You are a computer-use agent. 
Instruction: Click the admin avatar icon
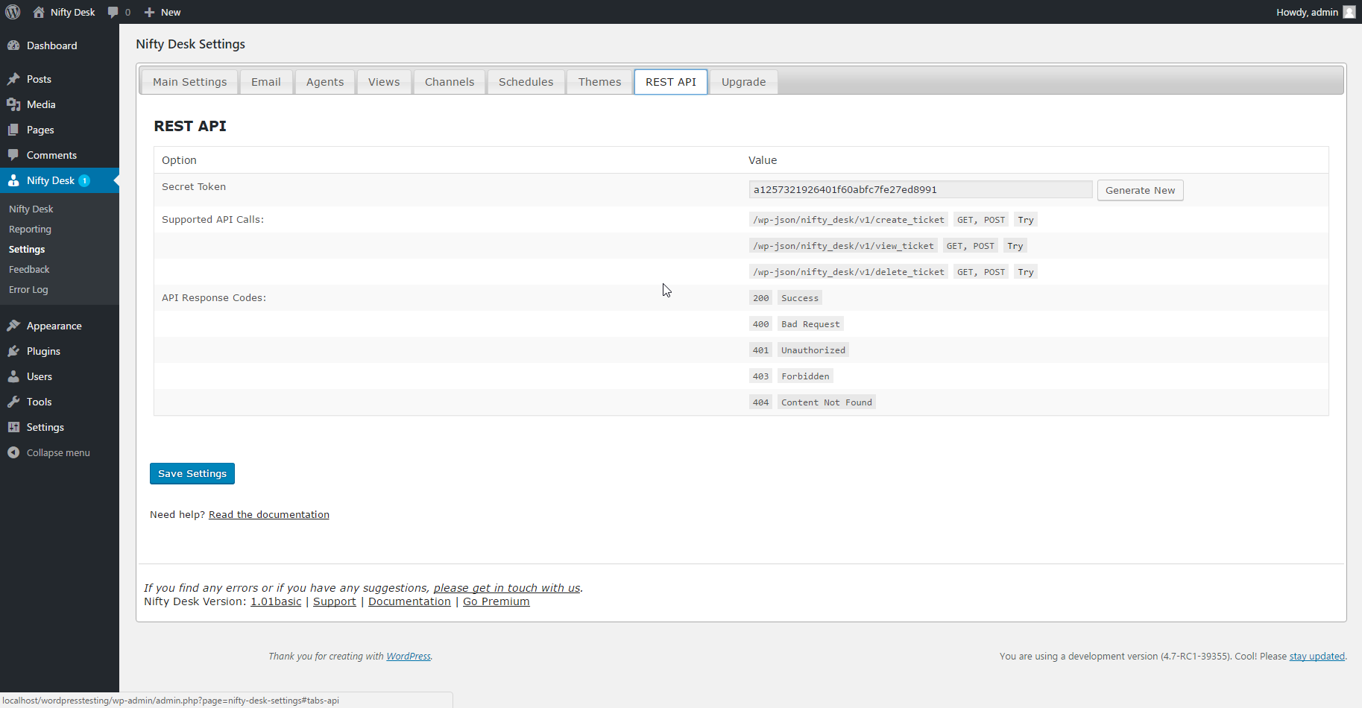coord(1349,12)
